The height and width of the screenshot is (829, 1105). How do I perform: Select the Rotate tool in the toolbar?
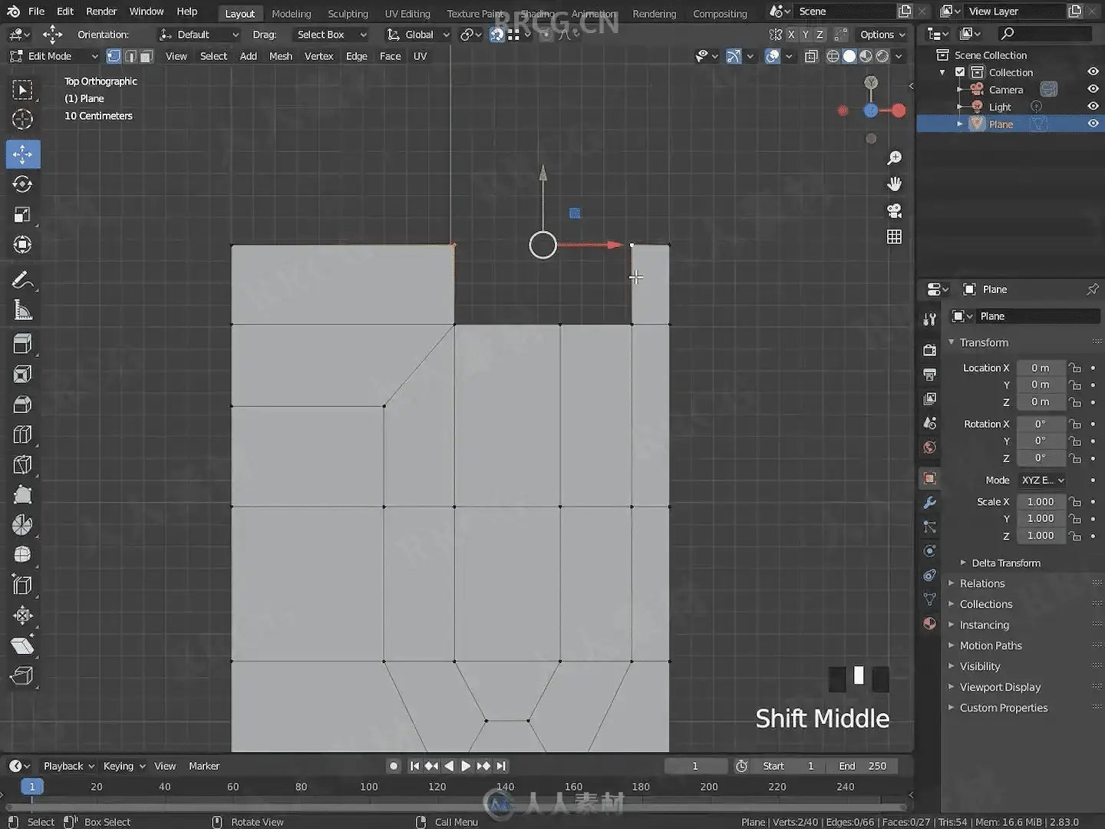[22, 184]
